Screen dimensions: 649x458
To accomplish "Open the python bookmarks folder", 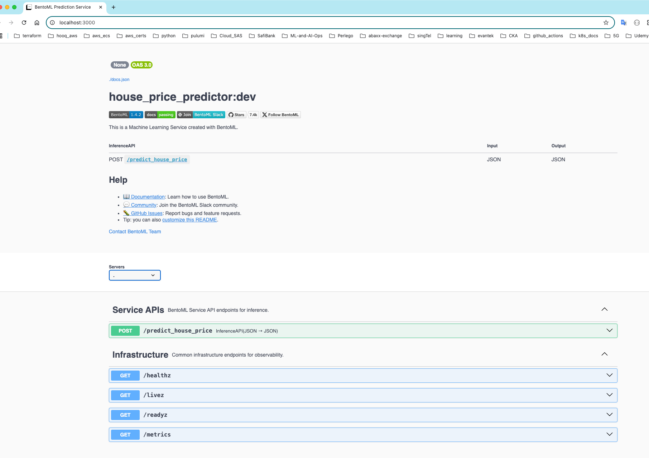I will coord(164,36).
